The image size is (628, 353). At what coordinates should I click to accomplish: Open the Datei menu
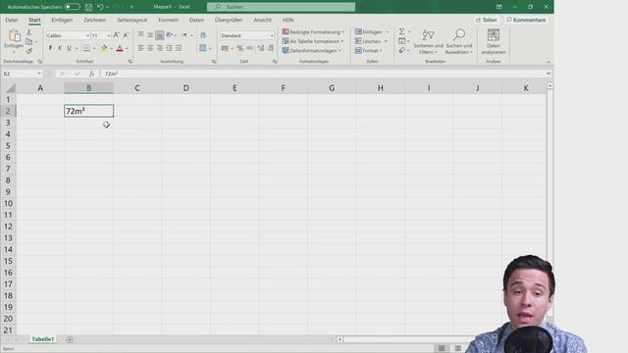click(x=11, y=20)
